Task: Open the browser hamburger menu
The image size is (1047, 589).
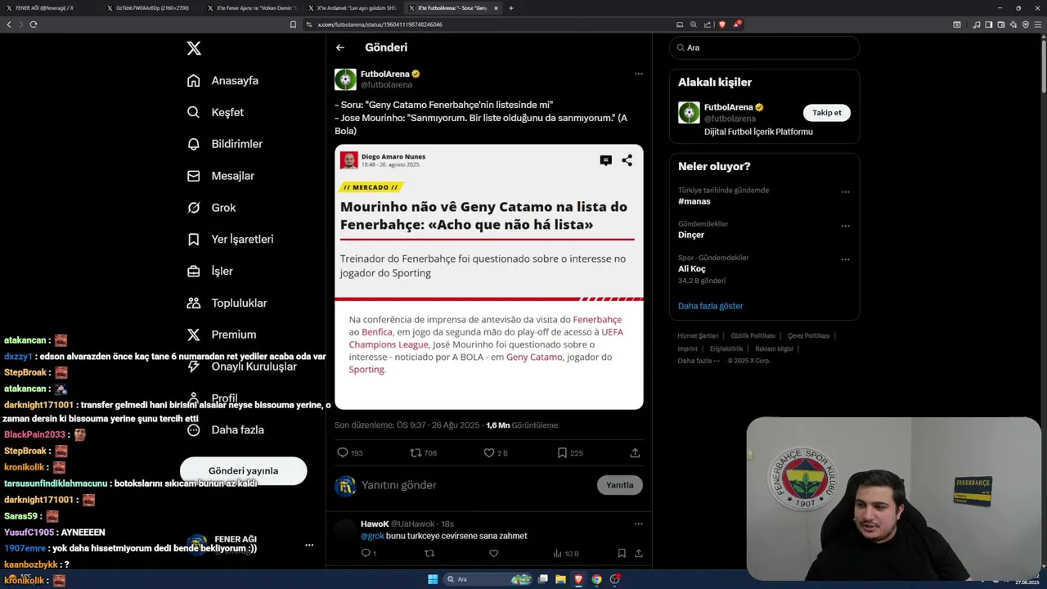Action: (x=1039, y=25)
